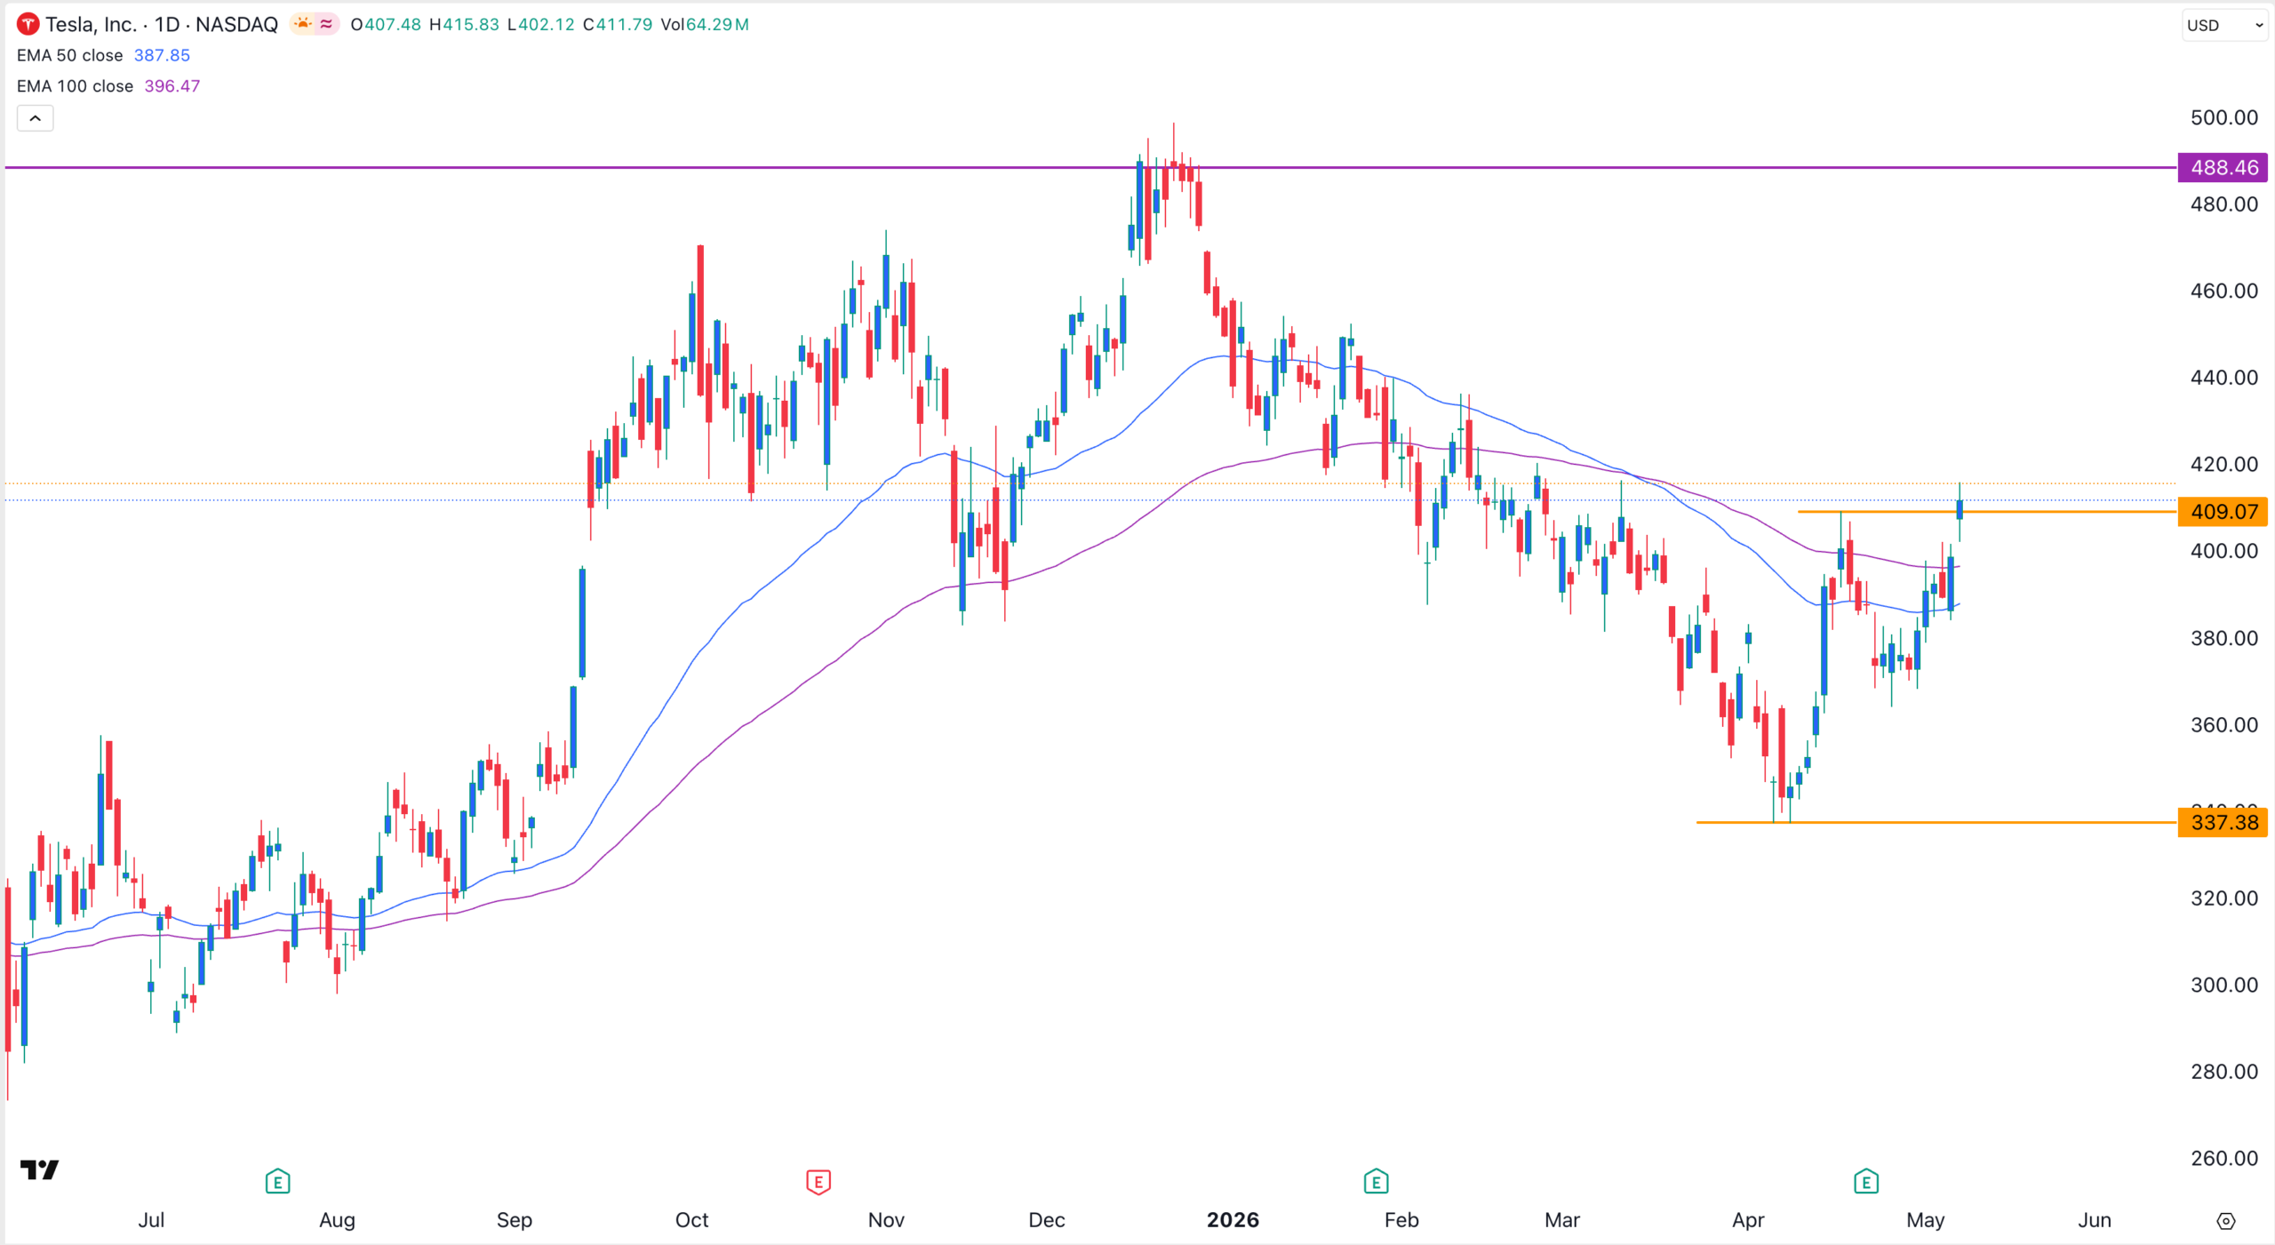Click the 409.07 orange price label
This screenshot has height=1245, width=2275.
tap(2223, 512)
